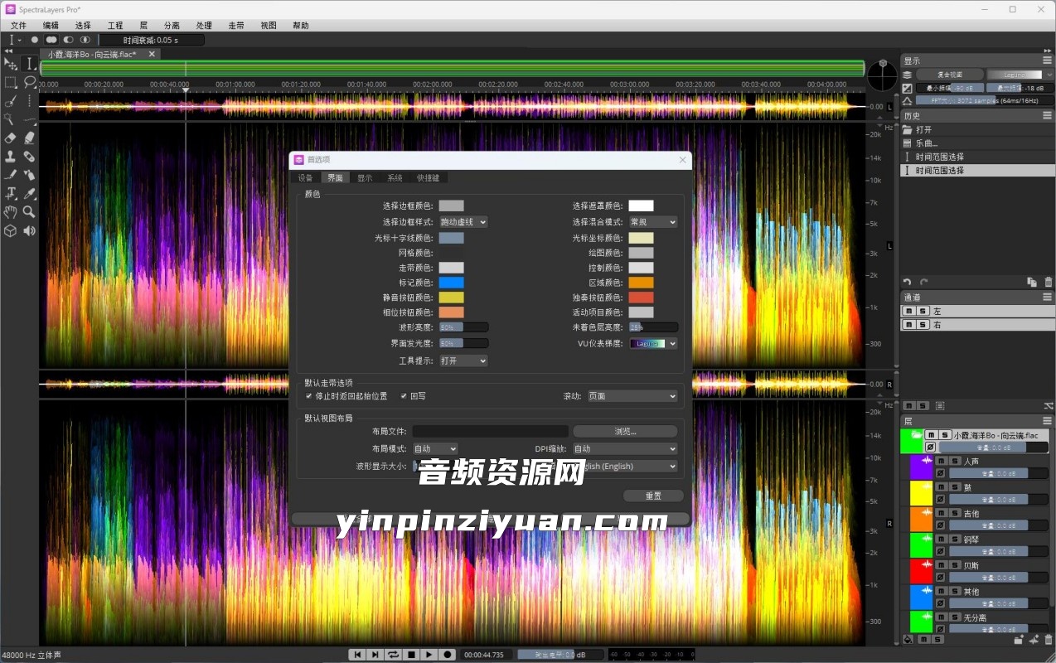This screenshot has height=663, width=1056.
Task: Open the Display panel hamburger menu
Action: (1048, 60)
